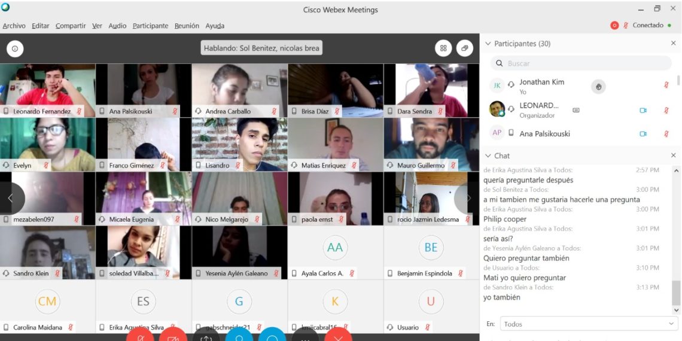Viewport: 682px width, 341px height.
Task: Open the Reunión menu
Action: (187, 26)
